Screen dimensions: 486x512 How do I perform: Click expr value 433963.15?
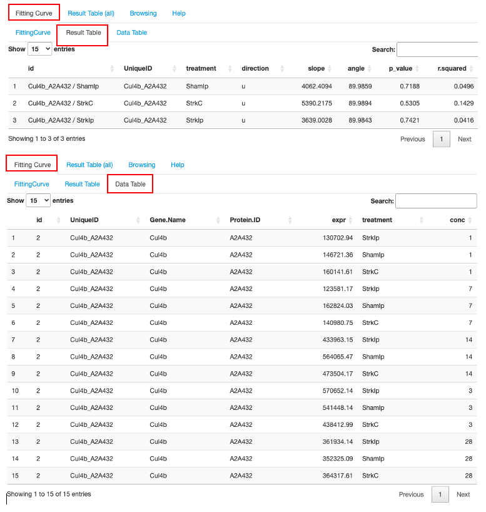(338, 340)
